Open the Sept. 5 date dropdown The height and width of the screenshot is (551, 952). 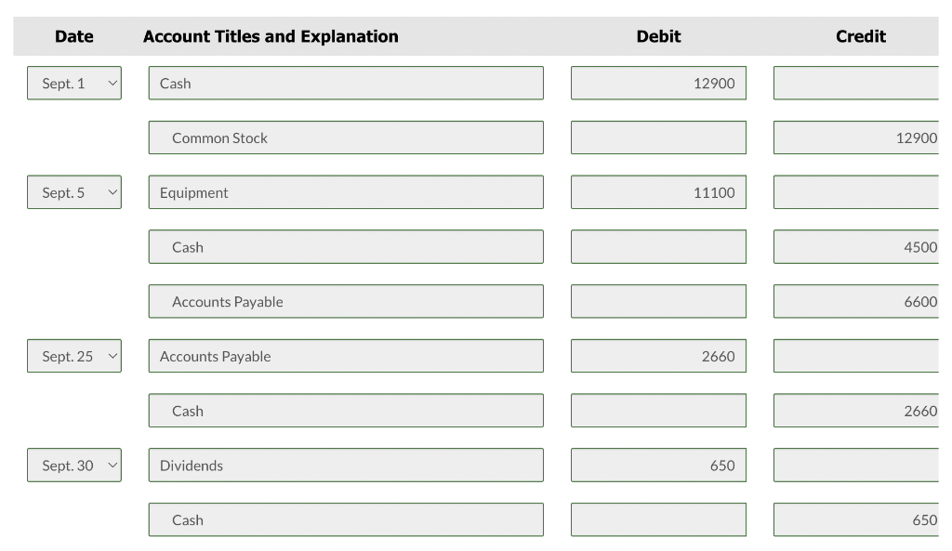74,192
